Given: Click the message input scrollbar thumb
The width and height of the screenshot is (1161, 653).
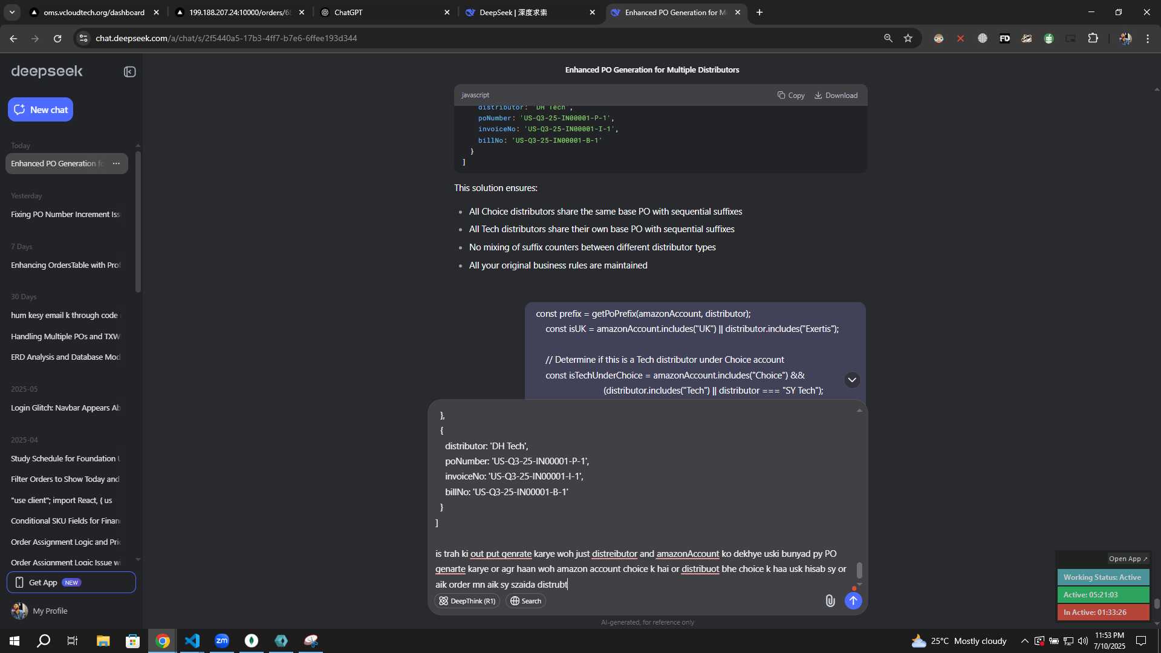Looking at the screenshot, I should coord(859,570).
